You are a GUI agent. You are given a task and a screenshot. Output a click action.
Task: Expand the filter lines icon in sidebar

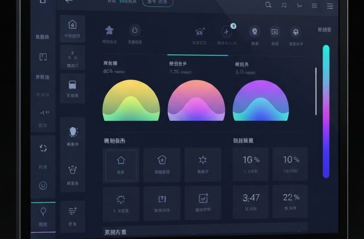tap(72, 211)
